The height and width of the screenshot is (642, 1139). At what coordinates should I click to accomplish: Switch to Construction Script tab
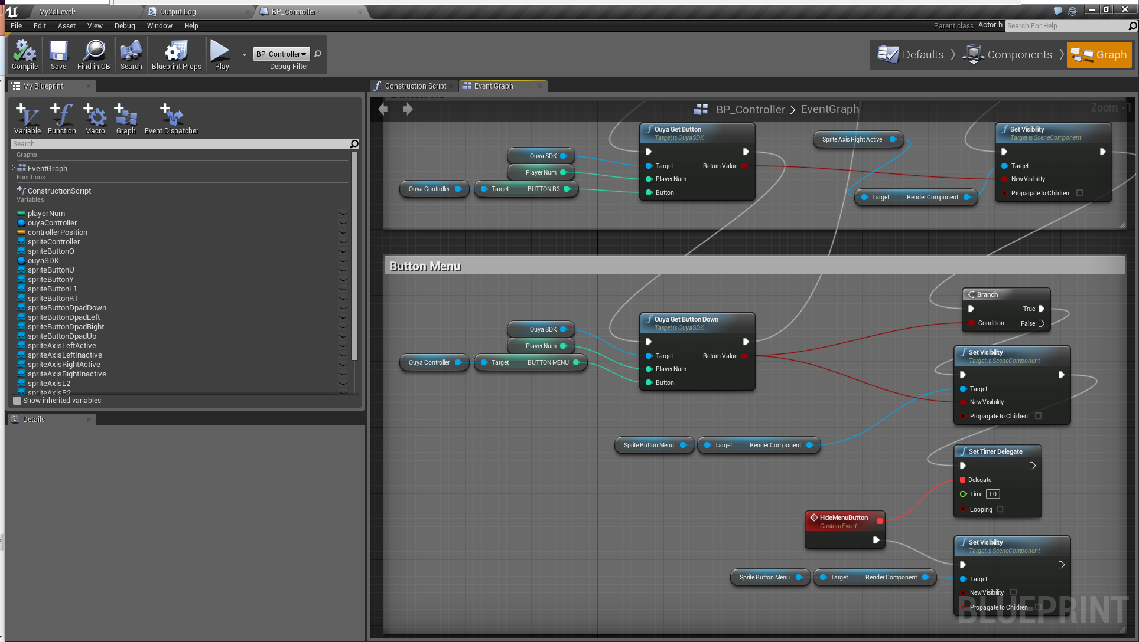415,86
